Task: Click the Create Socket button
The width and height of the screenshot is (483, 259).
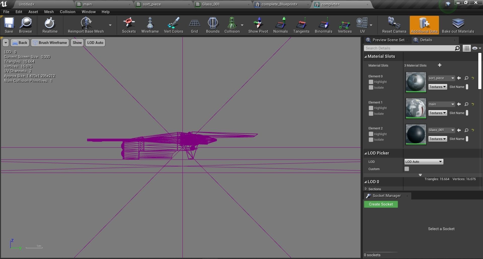Action: tap(381, 204)
